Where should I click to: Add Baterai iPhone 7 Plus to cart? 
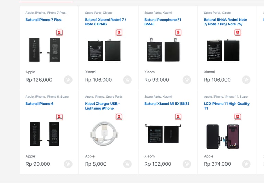(68, 80)
